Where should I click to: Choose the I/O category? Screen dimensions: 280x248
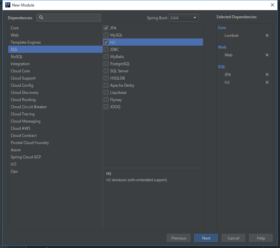pyautogui.click(x=55, y=164)
